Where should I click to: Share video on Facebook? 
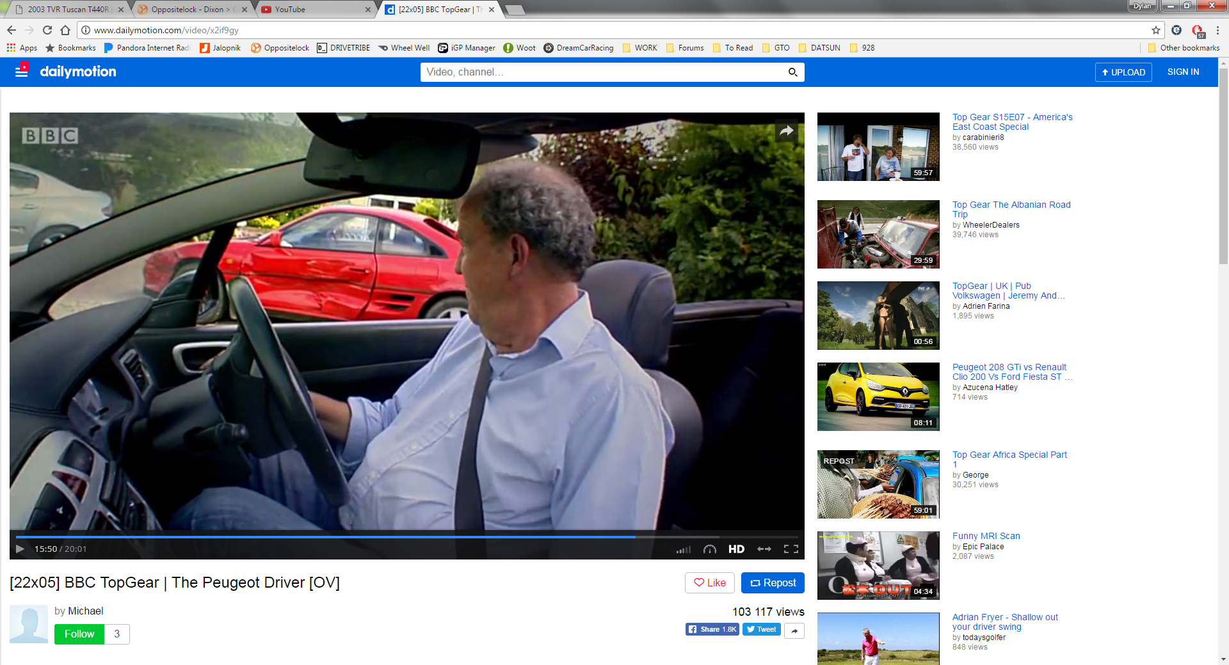coord(712,629)
